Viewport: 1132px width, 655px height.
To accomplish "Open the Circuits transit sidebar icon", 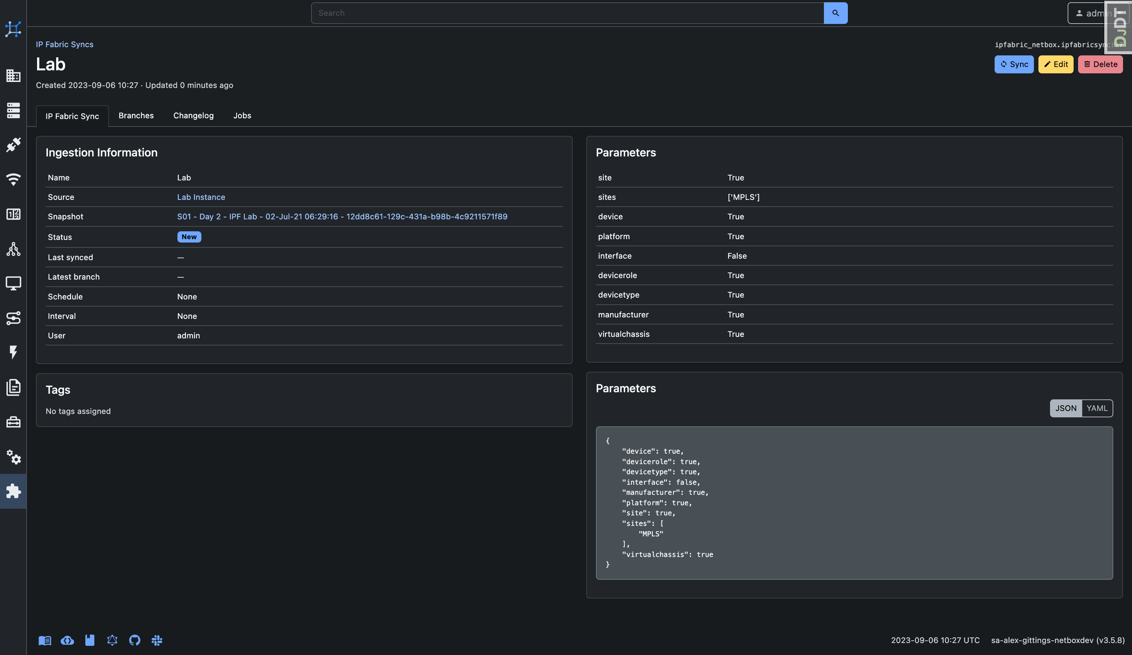I will pyautogui.click(x=13, y=318).
